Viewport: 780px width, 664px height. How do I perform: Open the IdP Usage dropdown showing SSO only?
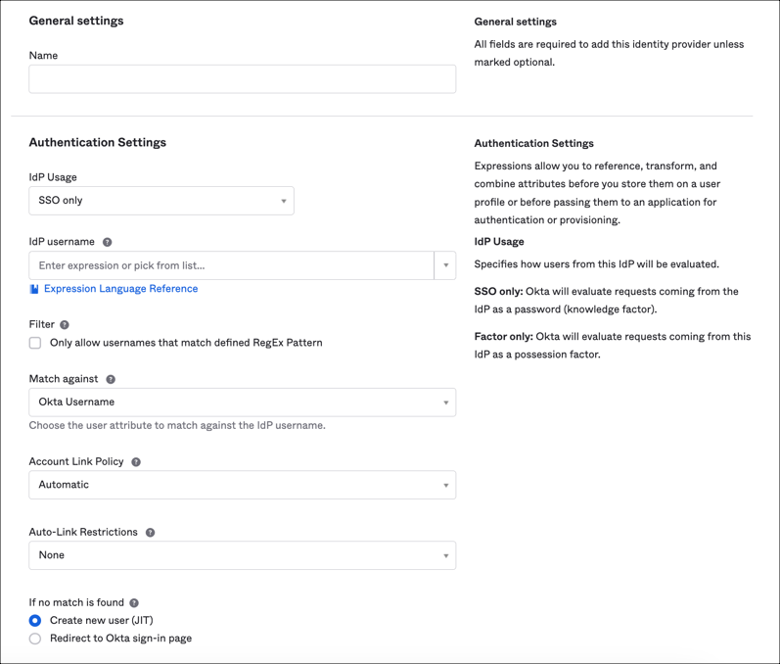tap(161, 201)
